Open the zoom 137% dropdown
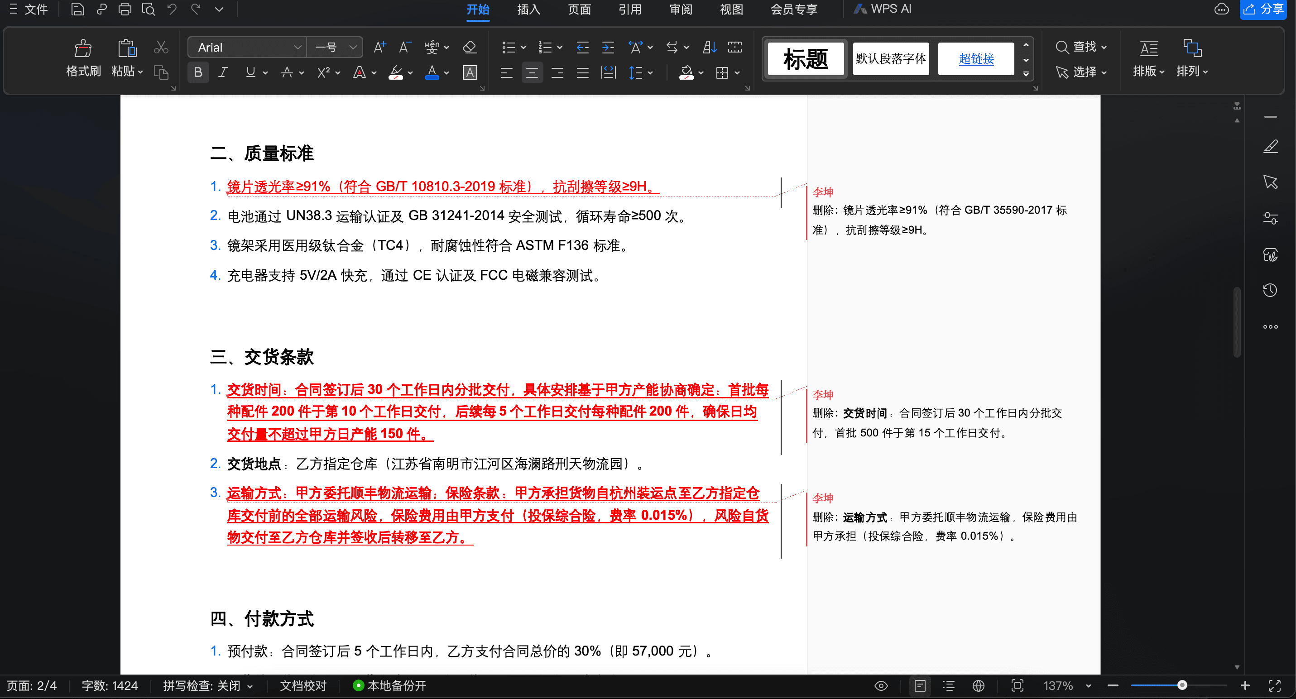This screenshot has width=1296, height=699. pos(1089,686)
